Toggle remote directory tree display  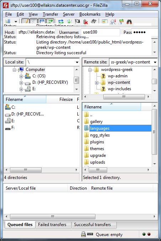point(42,21)
